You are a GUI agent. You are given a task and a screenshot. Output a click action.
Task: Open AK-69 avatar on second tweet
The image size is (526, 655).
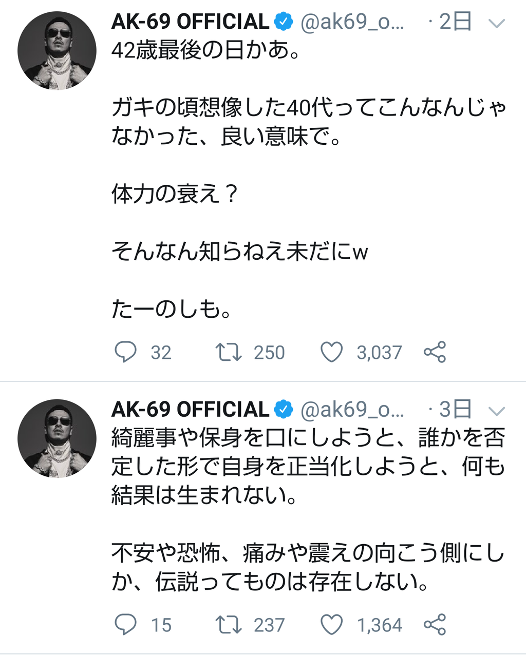point(57,438)
